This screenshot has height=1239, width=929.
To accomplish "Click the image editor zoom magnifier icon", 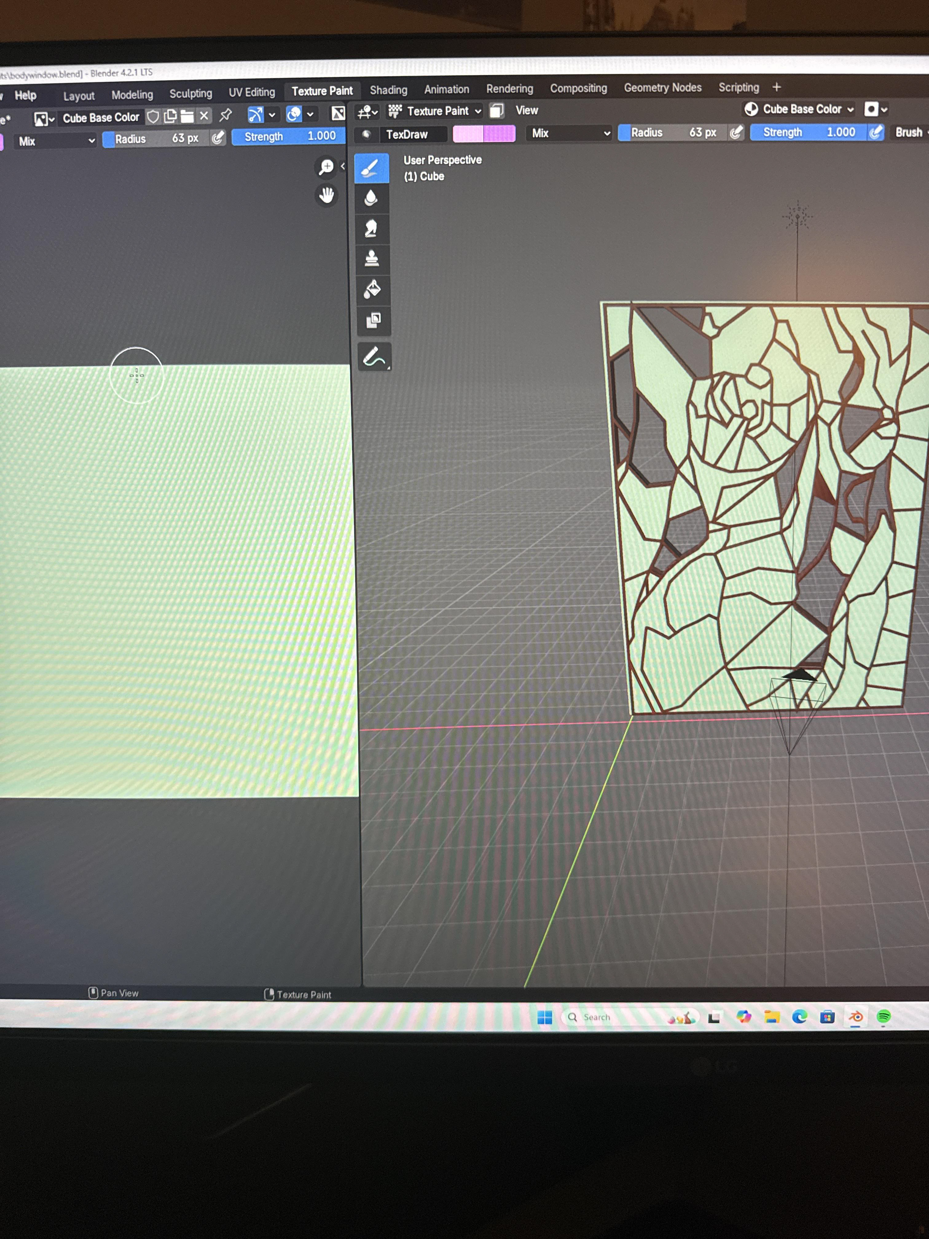I will [x=326, y=167].
